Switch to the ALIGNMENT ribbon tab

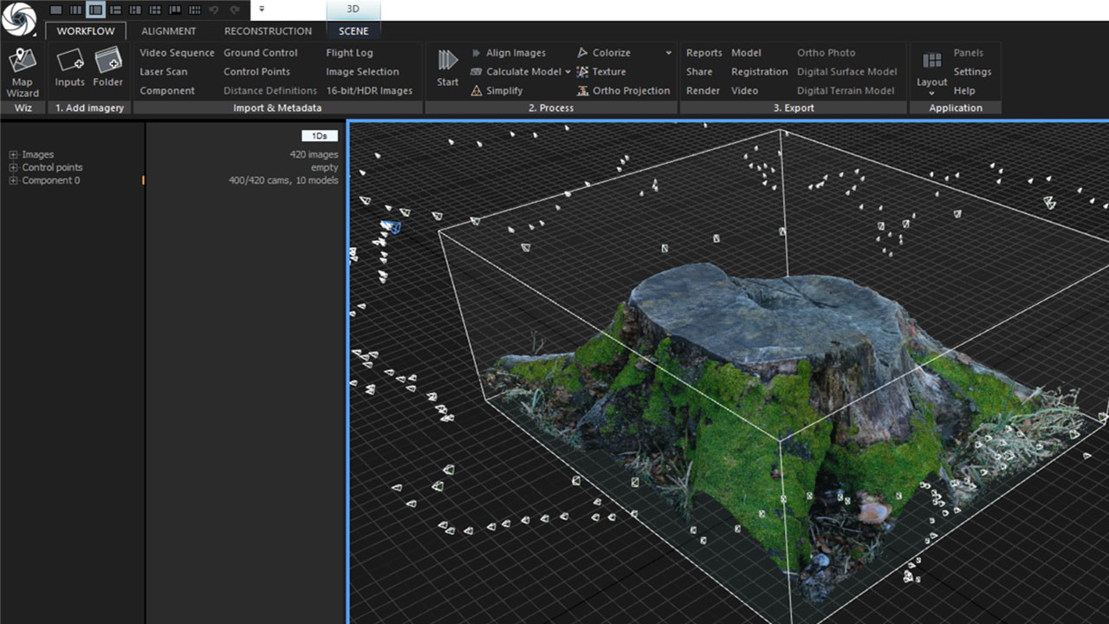click(168, 31)
